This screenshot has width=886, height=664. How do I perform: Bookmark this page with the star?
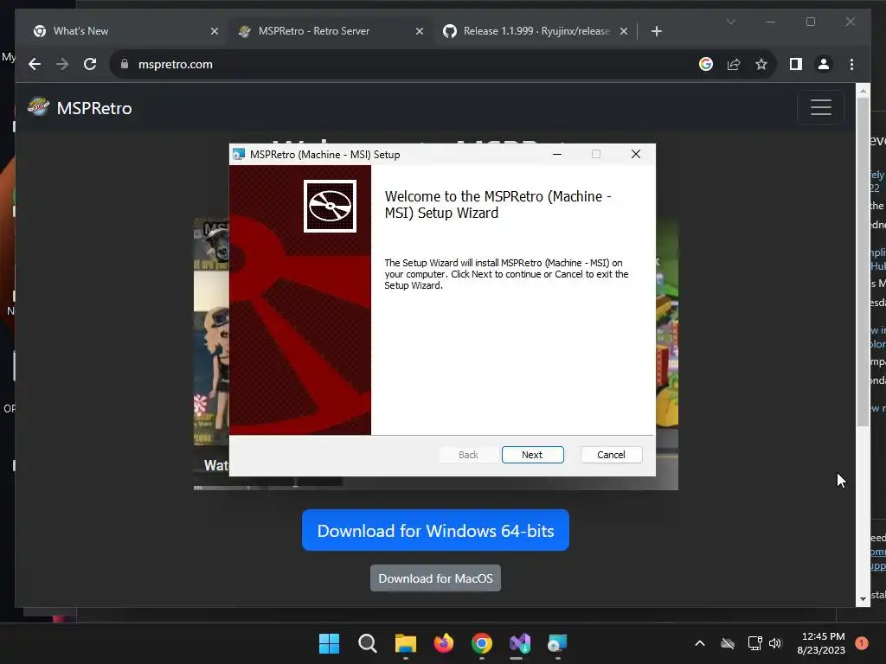click(x=761, y=64)
